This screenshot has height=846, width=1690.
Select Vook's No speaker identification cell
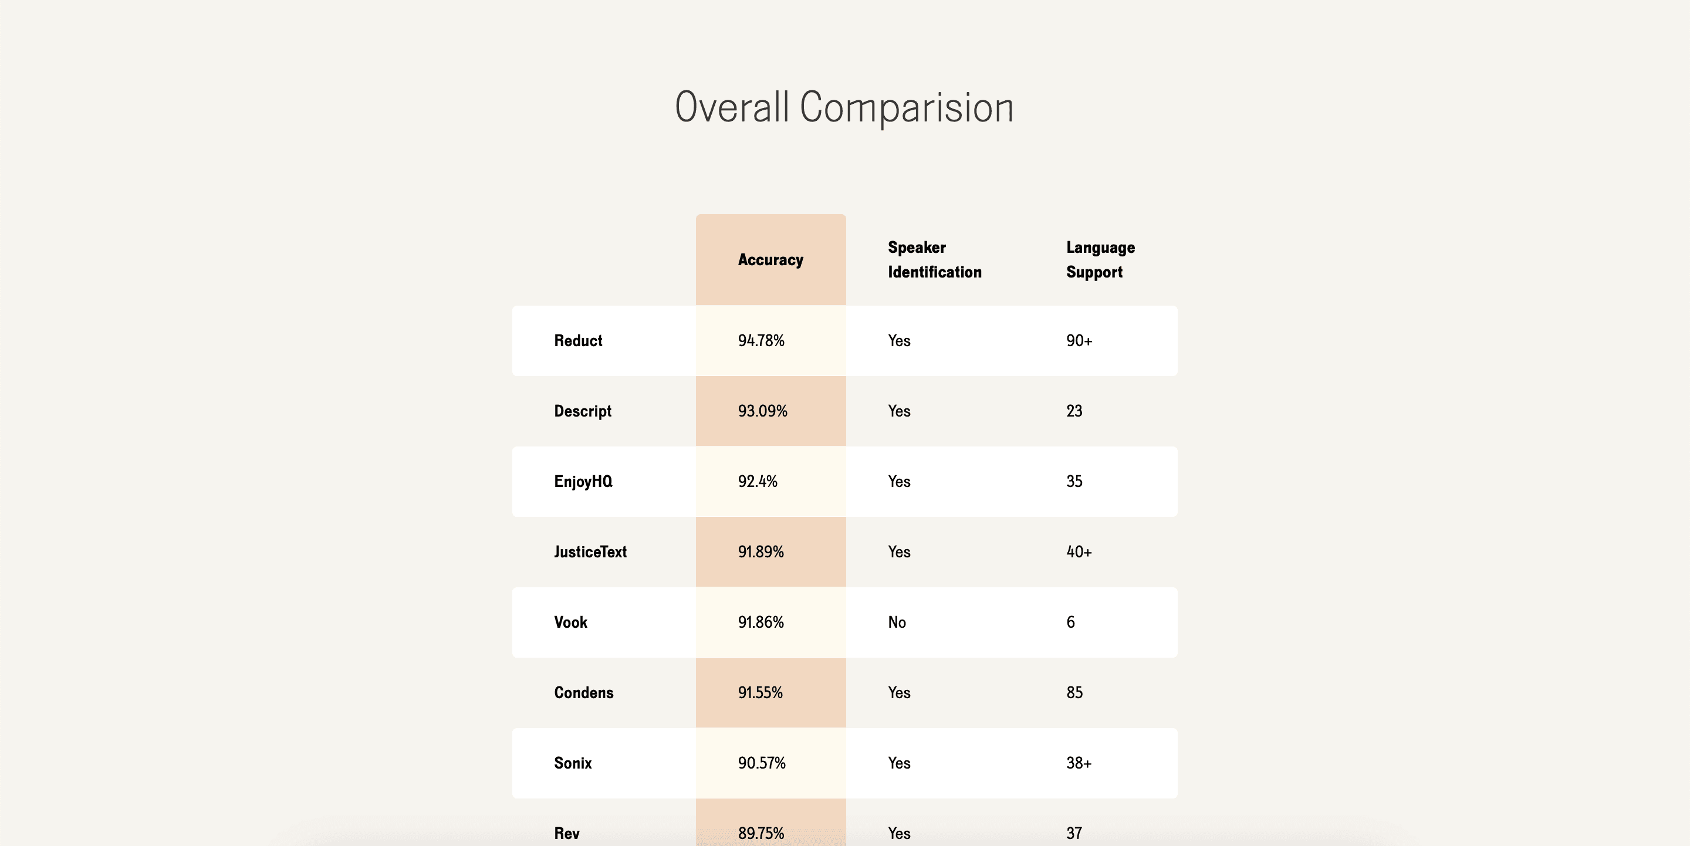click(897, 622)
